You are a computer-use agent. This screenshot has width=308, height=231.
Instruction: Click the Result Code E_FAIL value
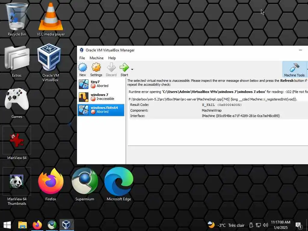pos(222,105)
